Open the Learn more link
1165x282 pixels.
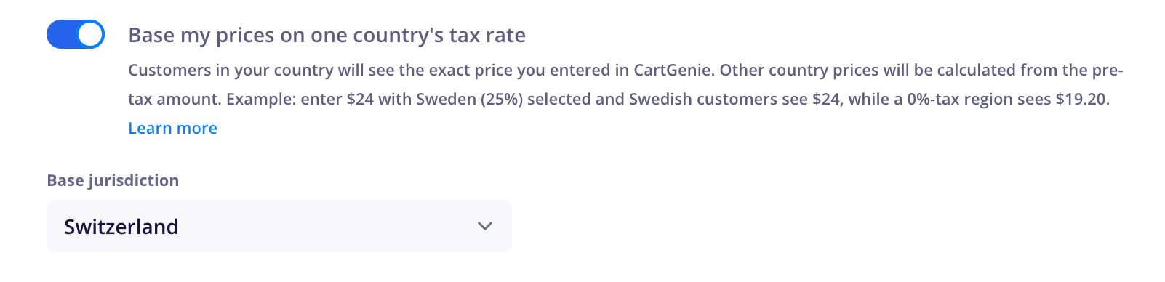point(172,128)
